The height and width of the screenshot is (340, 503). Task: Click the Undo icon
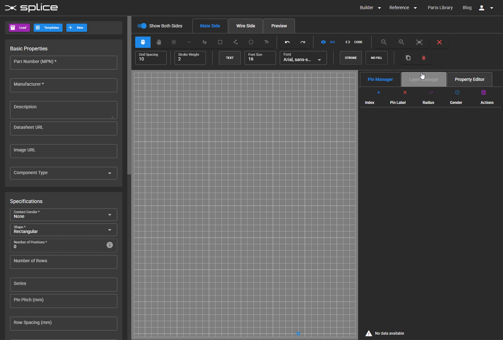[x=287, y=42]
